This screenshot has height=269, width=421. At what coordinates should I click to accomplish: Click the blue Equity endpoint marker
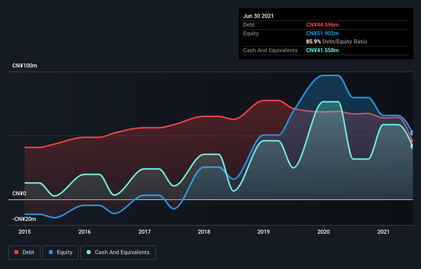pos(412,133)
